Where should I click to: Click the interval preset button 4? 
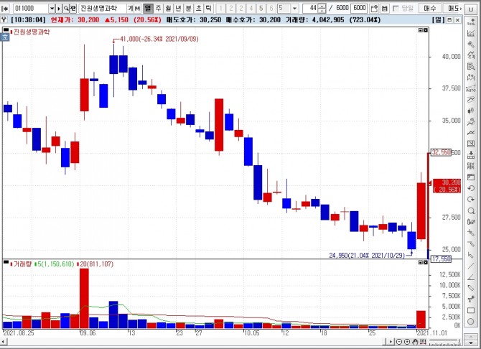[x=251, y=9]
